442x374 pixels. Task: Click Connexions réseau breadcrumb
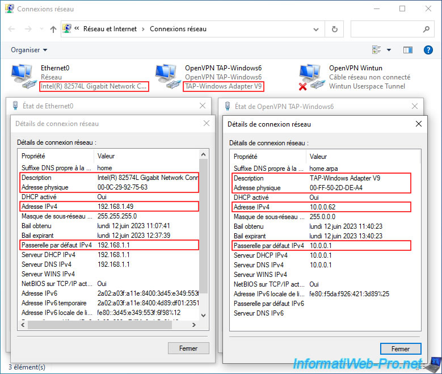click(178, 29)
